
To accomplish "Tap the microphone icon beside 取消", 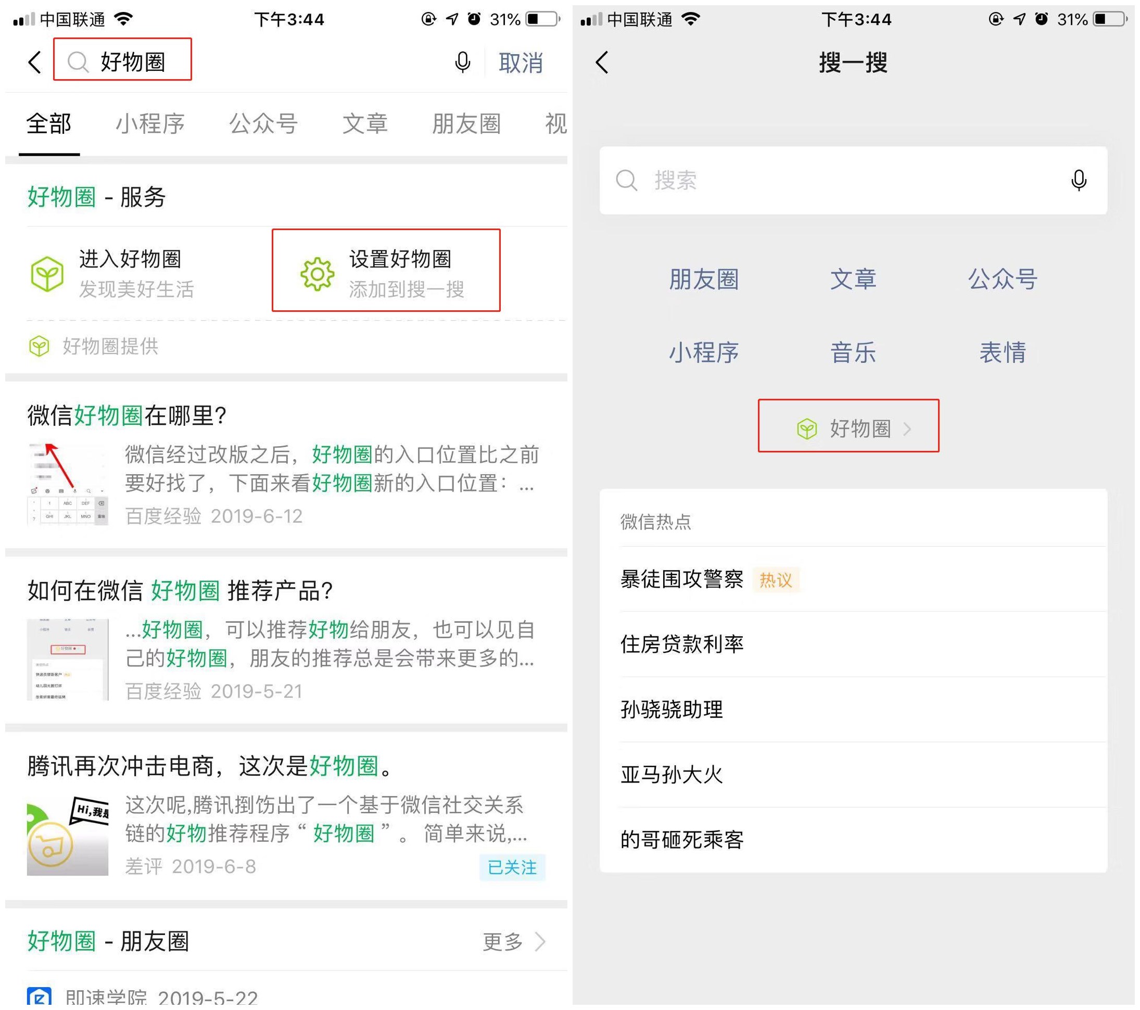I will point(462,62).
